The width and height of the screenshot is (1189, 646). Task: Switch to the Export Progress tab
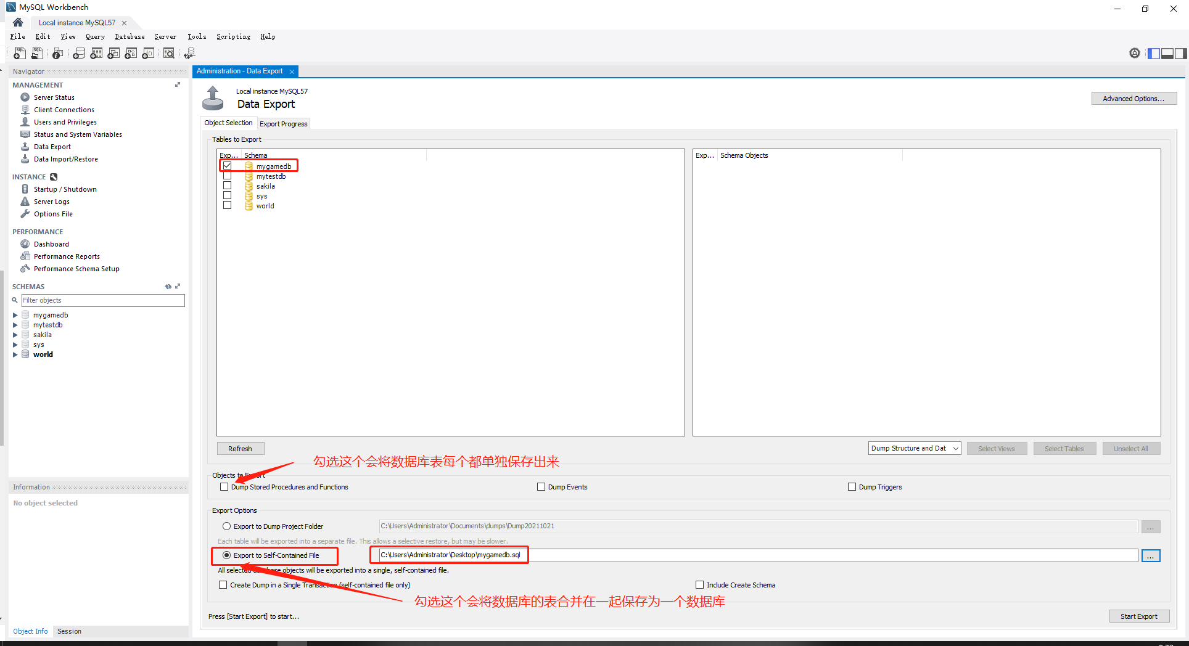click(283, 123)
